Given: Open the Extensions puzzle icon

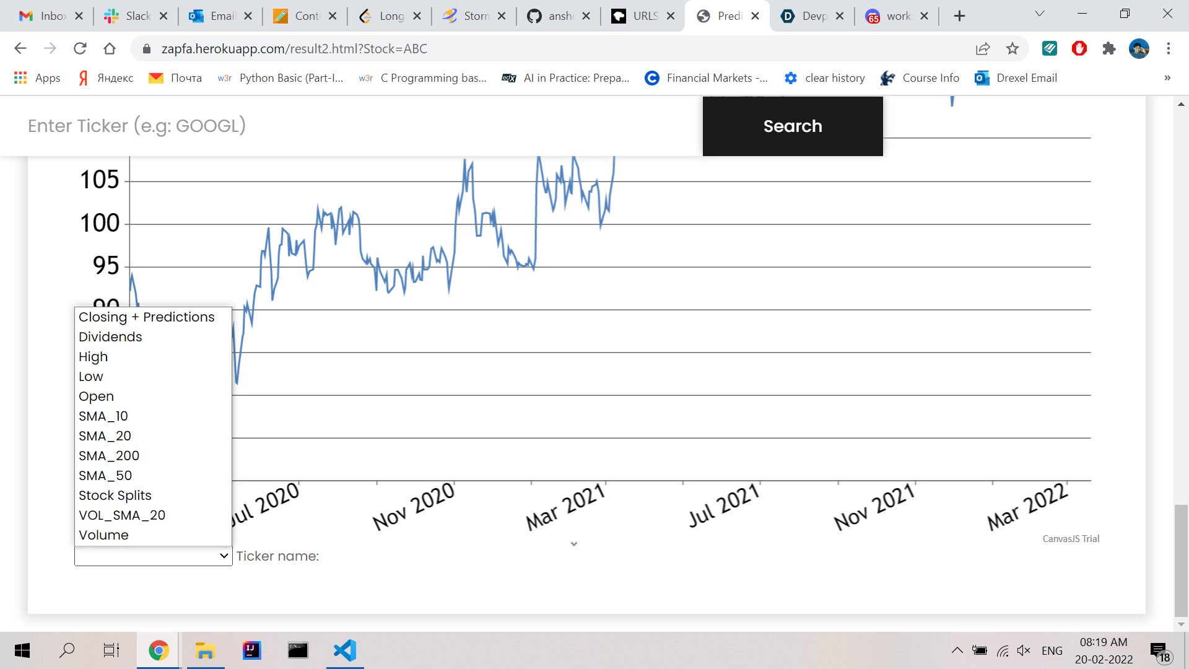Looking at the screenshot, I should click(x=1108, y=48).
